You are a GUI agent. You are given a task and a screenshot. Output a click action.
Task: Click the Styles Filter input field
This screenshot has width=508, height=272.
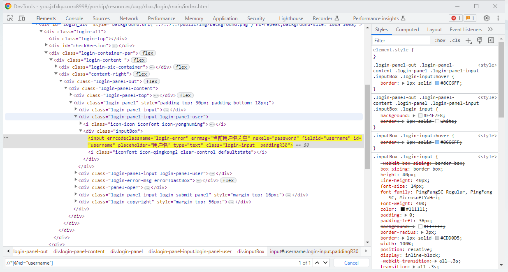401,40
